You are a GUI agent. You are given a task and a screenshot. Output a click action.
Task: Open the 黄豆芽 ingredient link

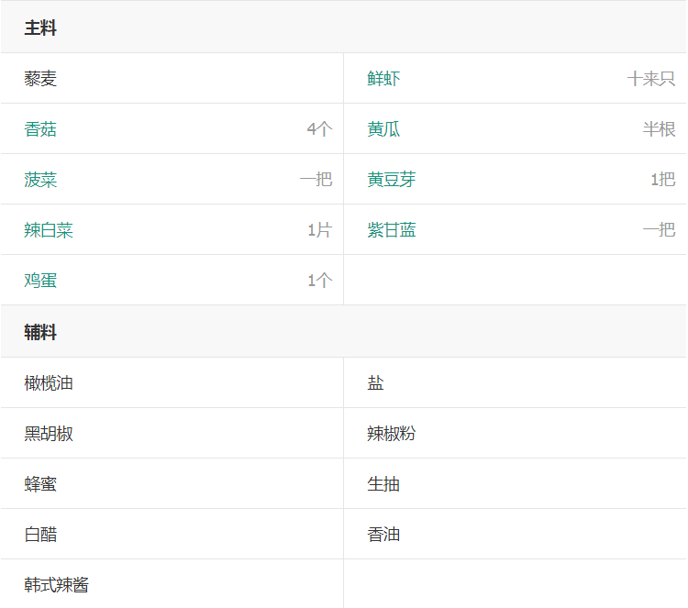392,180
